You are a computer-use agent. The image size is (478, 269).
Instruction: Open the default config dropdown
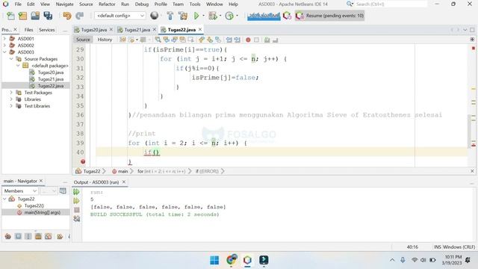pyautogui.click(x=119, y=16)
